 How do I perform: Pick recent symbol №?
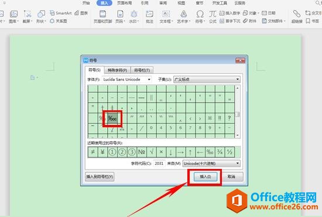[142, 152]
